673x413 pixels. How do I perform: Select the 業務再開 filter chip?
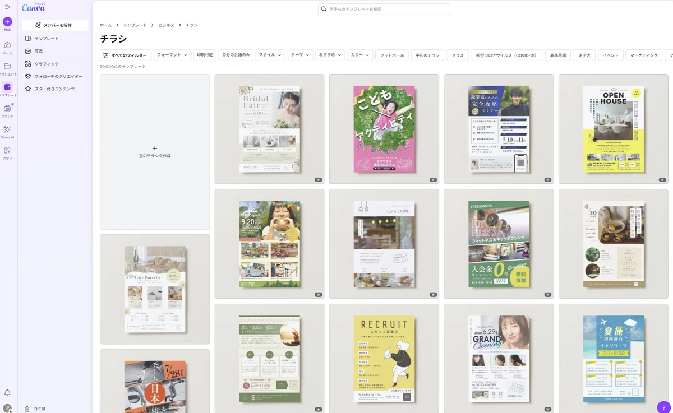coord(558,55)
